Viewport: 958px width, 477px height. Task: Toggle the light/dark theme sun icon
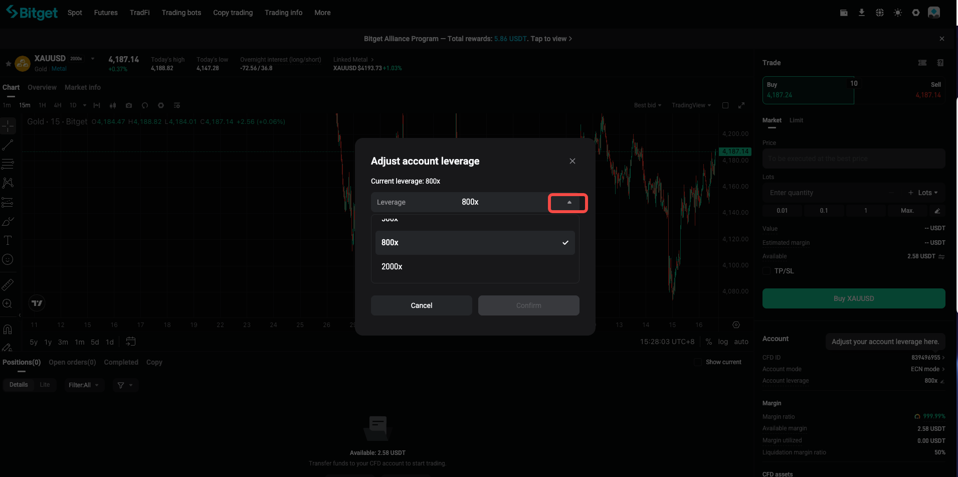click(x=897, y=13)
